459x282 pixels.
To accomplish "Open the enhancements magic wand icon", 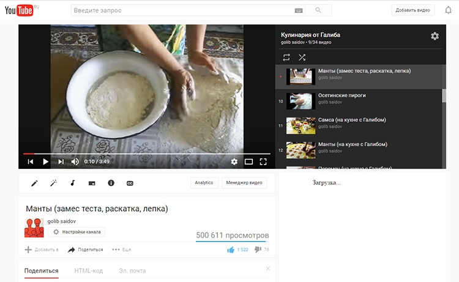I will [x=54, y=183].
